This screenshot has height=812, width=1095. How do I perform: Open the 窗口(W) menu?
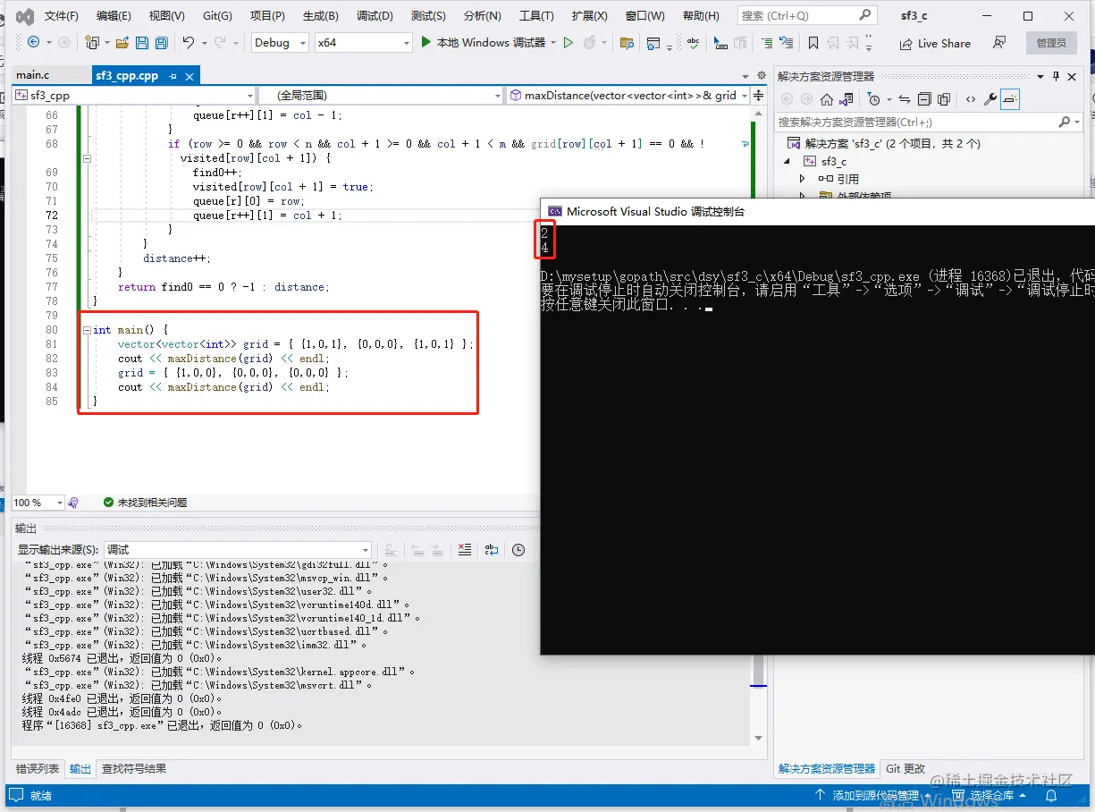click(x=645, y=16)
